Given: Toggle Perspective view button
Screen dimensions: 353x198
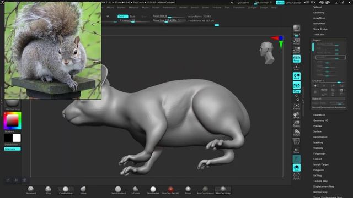Looking at the screenshot, I should pyautogui.click(x=297, y=59).
